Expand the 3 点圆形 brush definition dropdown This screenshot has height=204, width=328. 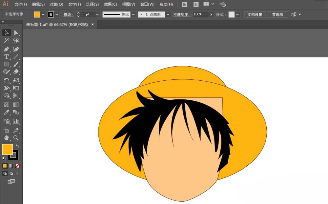[x=168, y=14]
